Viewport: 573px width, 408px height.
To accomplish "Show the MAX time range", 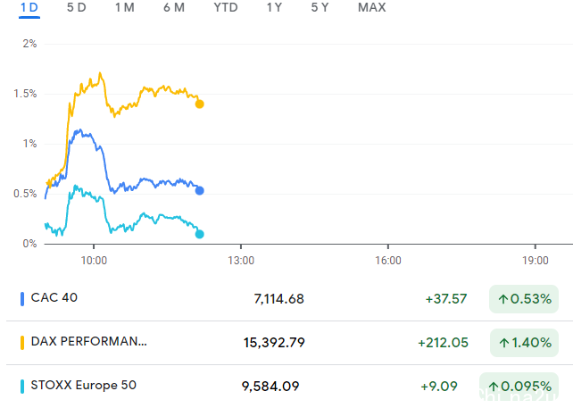I will 371,8.
